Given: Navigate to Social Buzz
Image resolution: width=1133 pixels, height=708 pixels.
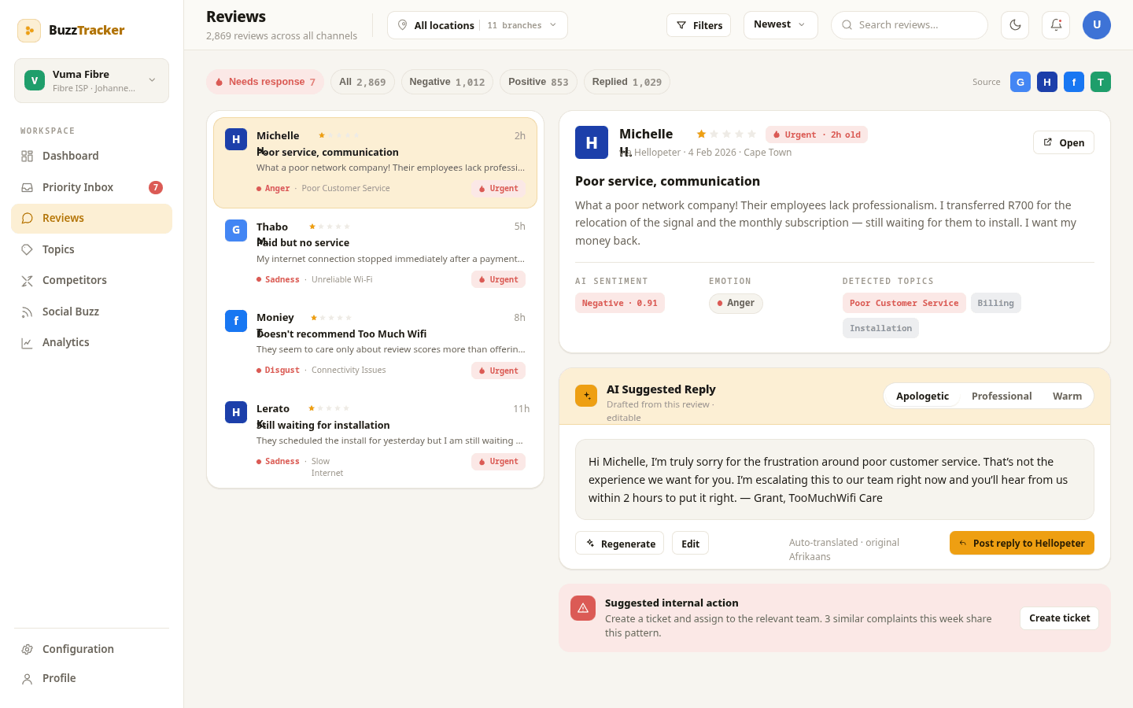Looking at the screenshot, I should click(91, 312).
